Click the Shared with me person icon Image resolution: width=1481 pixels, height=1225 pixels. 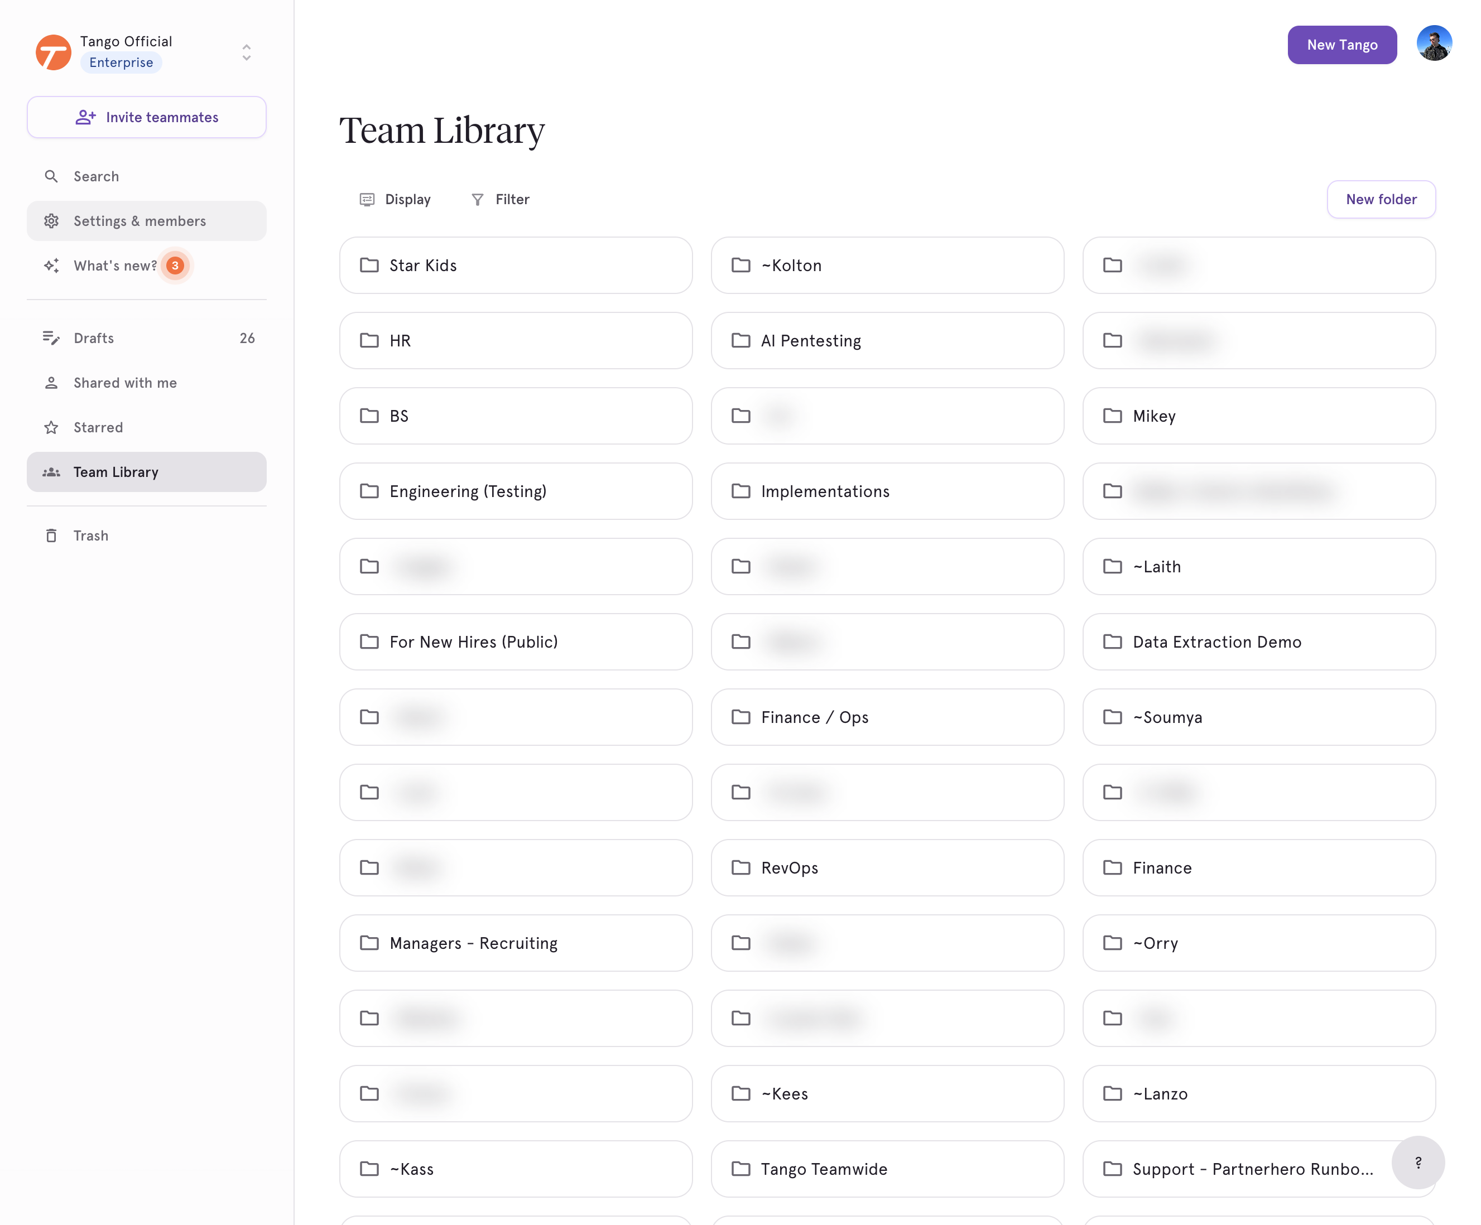click(x=51, y=383)
